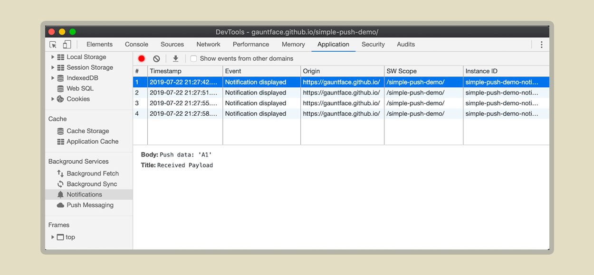Click the Body value Push data: 'A1'

coord(186,155)
